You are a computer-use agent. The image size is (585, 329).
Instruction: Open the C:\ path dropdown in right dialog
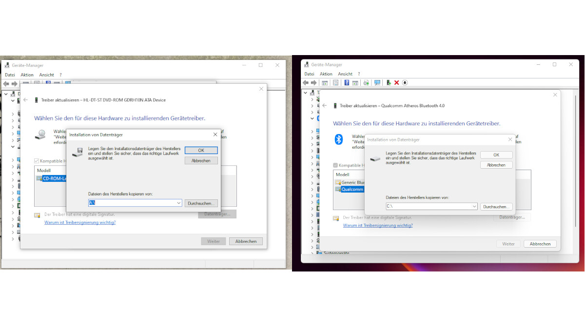[475, 206]
